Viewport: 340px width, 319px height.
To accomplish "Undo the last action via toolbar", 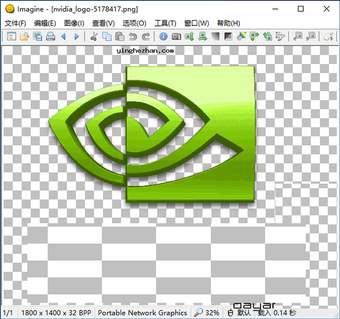I will (x=133, y=37).
